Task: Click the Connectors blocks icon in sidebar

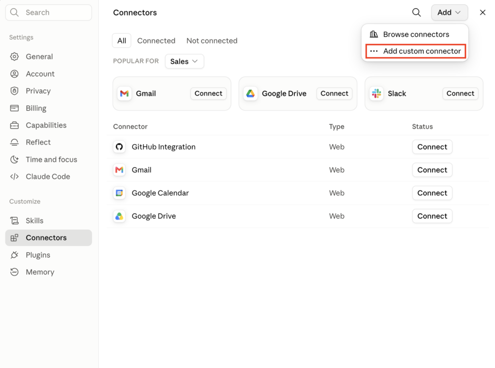Action: pyautogui.click(x=14, y=237)
